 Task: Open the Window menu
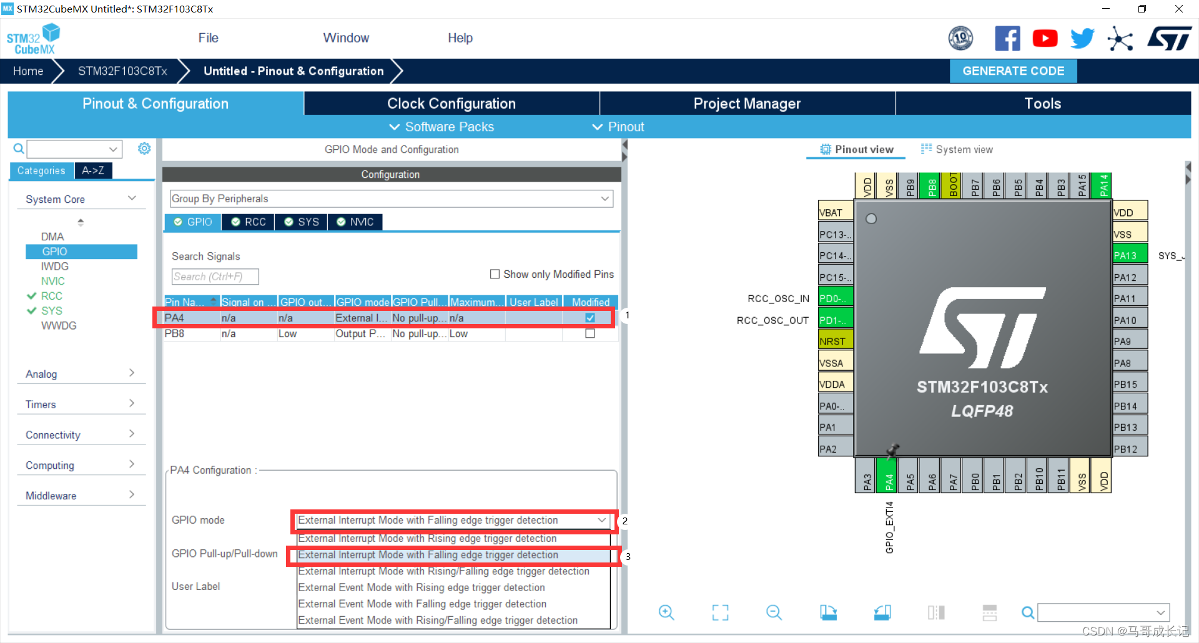[346, 38]
